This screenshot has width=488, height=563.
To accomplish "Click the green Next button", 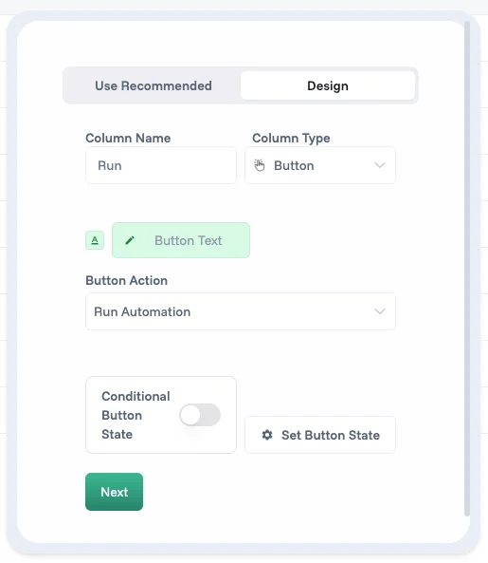I will click(x=114, y=492).
